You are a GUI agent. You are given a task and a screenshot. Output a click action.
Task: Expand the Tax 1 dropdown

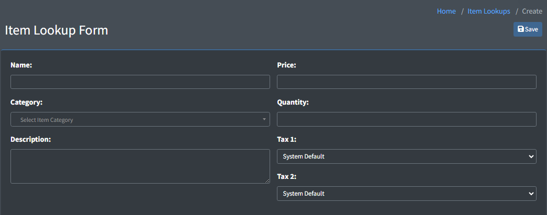(406, 156)
